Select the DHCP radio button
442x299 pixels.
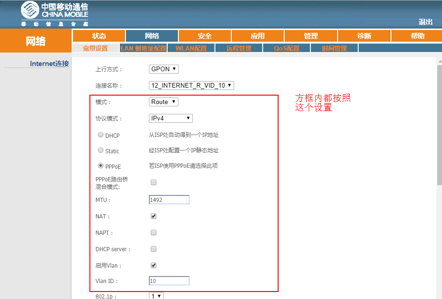coord(101,135)
